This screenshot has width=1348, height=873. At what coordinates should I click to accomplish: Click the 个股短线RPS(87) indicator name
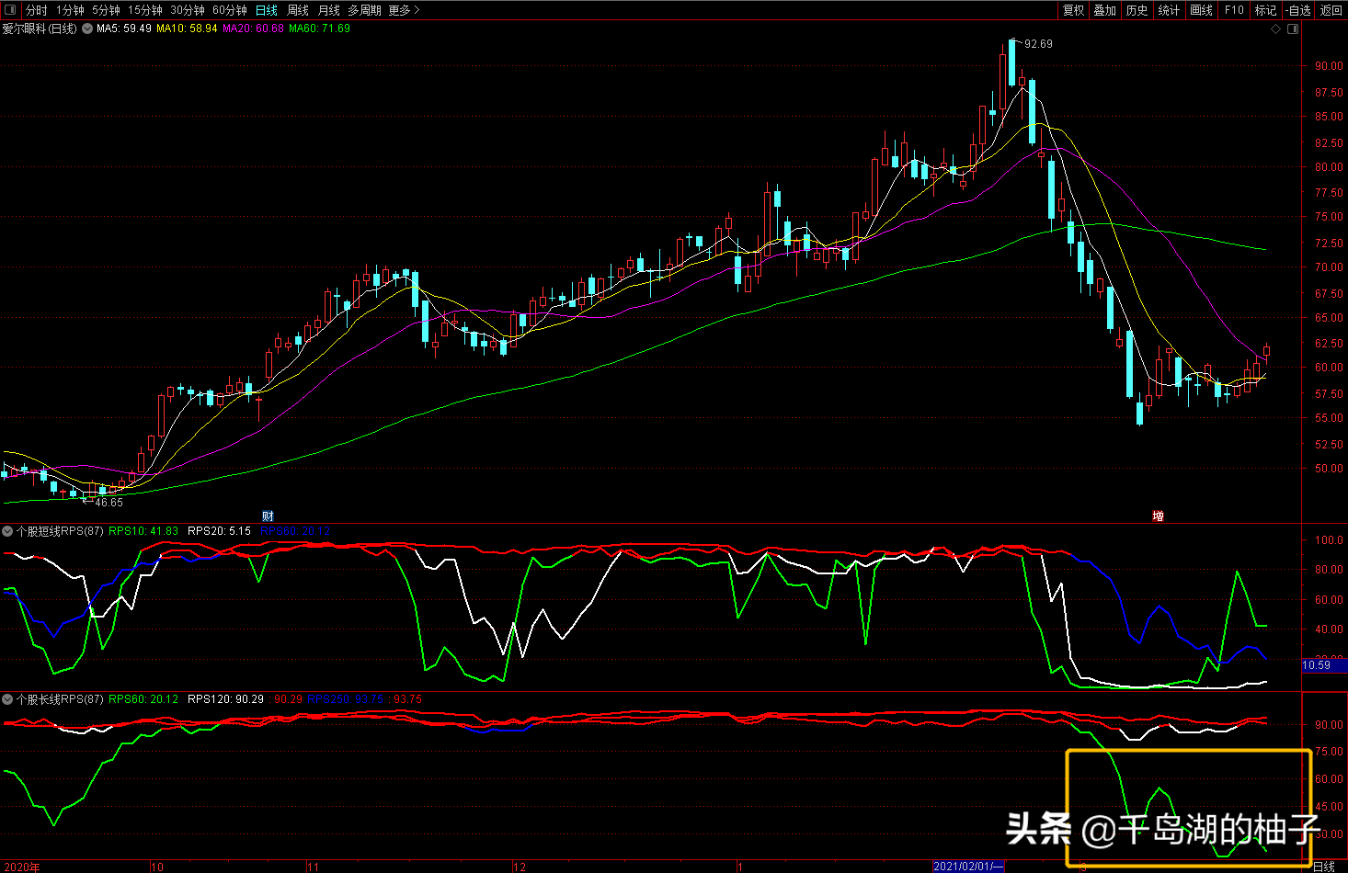tap(60, 531)
